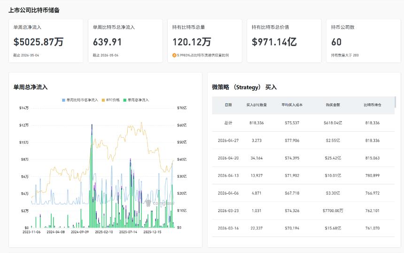The width and height of the screenshot is (404, 253).
Task: Click the 1,031 BTC quantity cell
Action: (256, 211)
